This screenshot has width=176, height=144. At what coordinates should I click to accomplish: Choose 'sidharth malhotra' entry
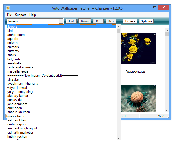click(62, 132)
